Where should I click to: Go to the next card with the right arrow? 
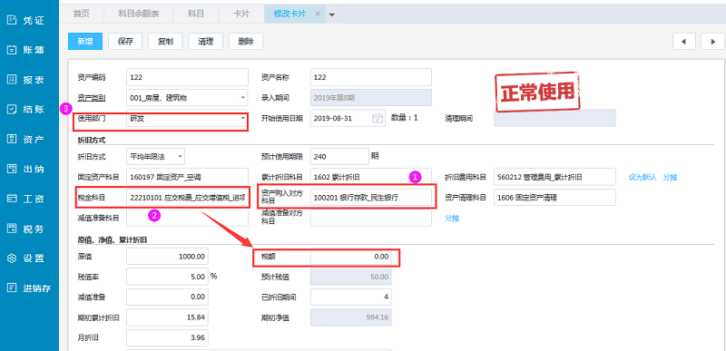tap(712, 41)
